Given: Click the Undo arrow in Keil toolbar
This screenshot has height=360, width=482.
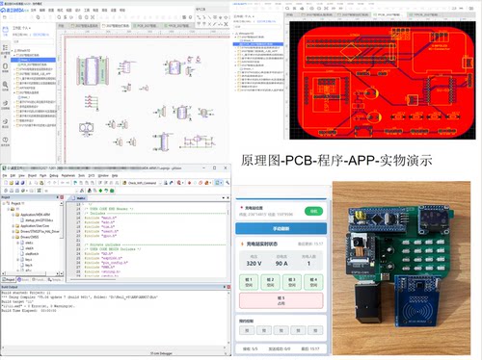Looking at the screenshot, I should pyautogui.click(x=49, y=183).
